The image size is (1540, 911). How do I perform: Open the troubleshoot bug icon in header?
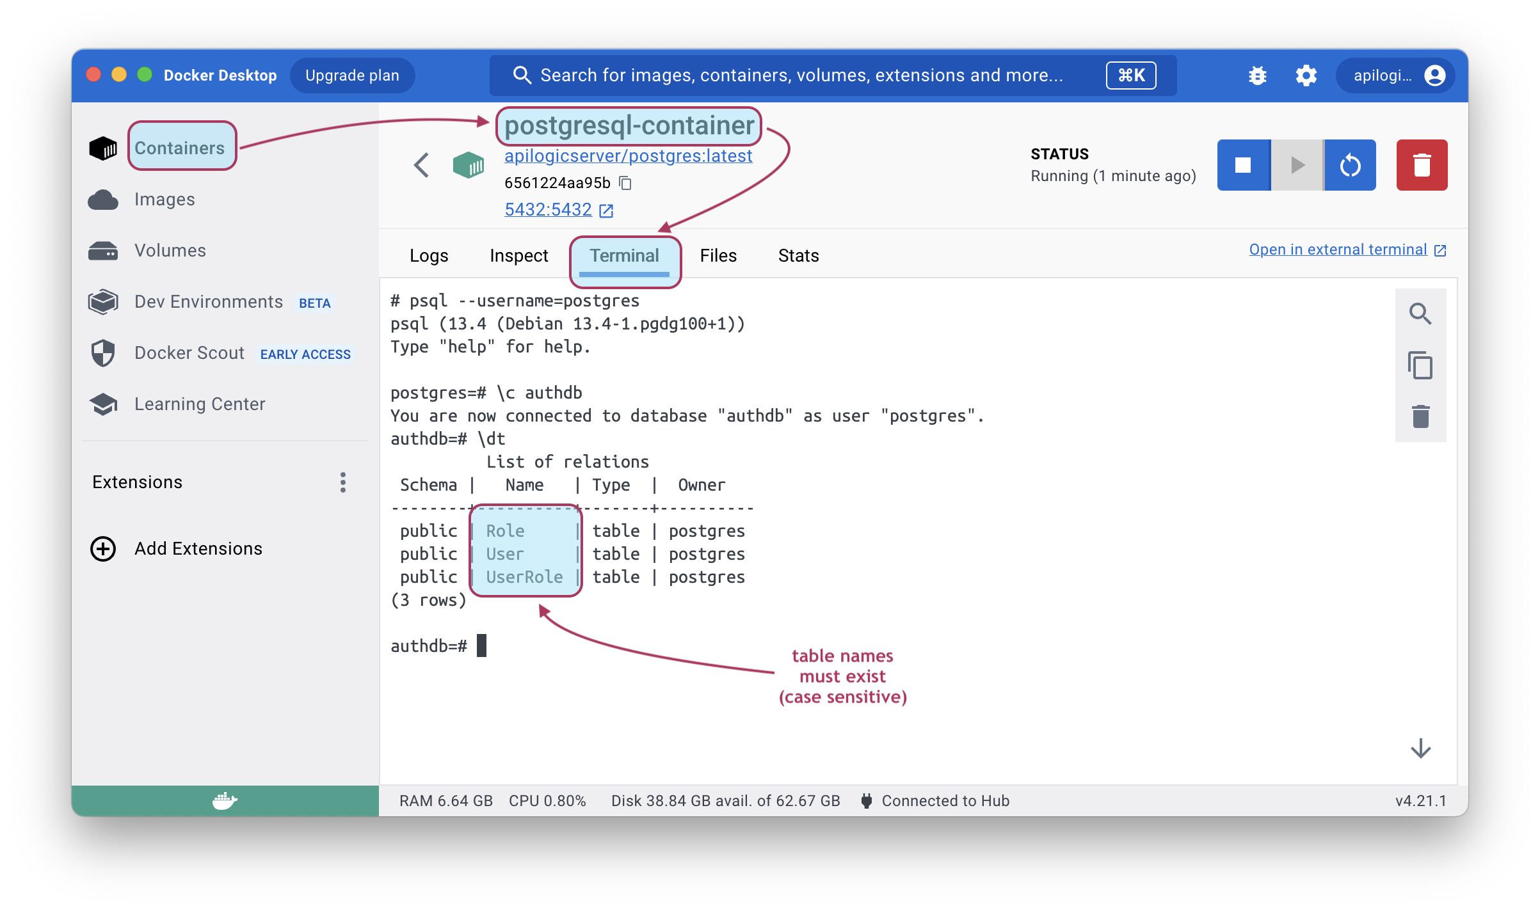click(1257, 75)
